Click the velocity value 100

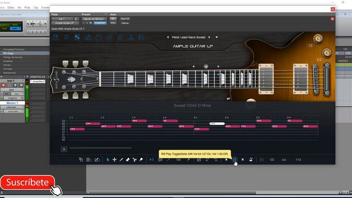tap(178, 159)
